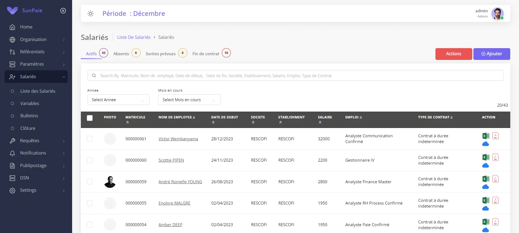Click the Notifications bell icon
The width and height of the screenshot is (519, 233).
click(x=12, y=153)
